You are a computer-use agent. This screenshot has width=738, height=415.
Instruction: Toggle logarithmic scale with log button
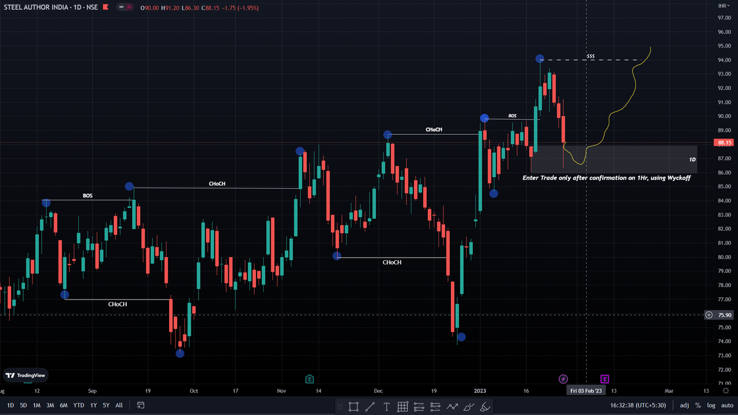pos(712,405)
